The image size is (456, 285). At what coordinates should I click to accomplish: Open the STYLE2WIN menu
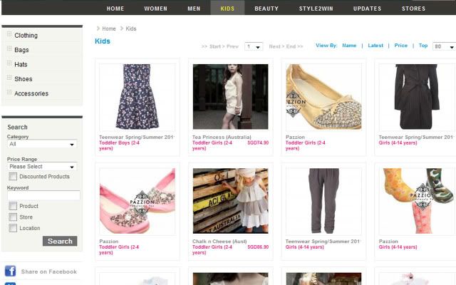(x=316, y=9)
